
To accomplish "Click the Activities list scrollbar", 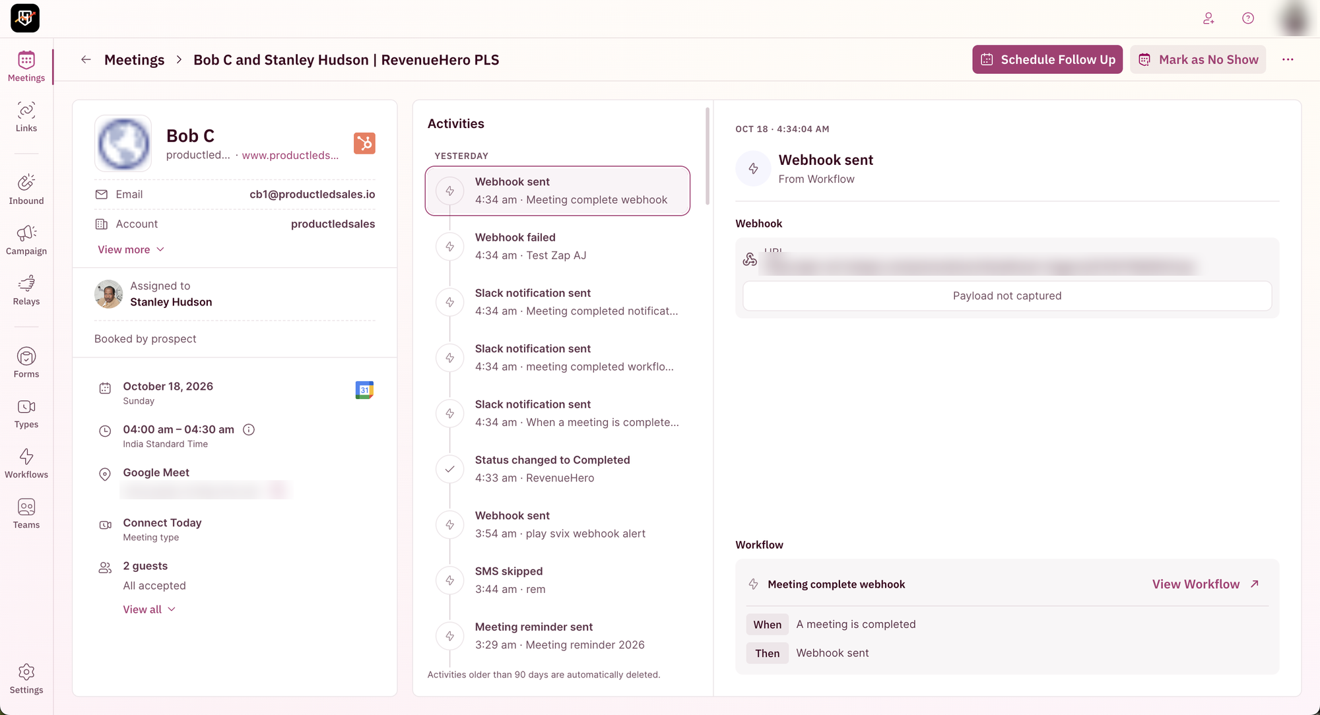I will 708,156.
